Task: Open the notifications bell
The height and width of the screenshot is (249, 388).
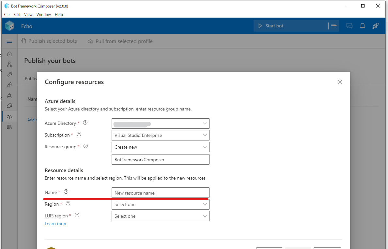Action: [363, 26]
